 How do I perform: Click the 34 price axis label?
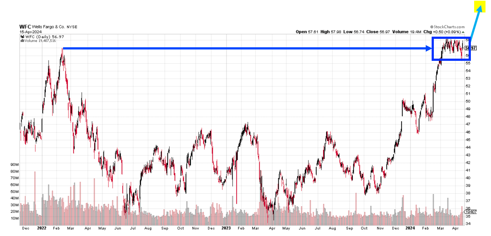tap(468, 224)
